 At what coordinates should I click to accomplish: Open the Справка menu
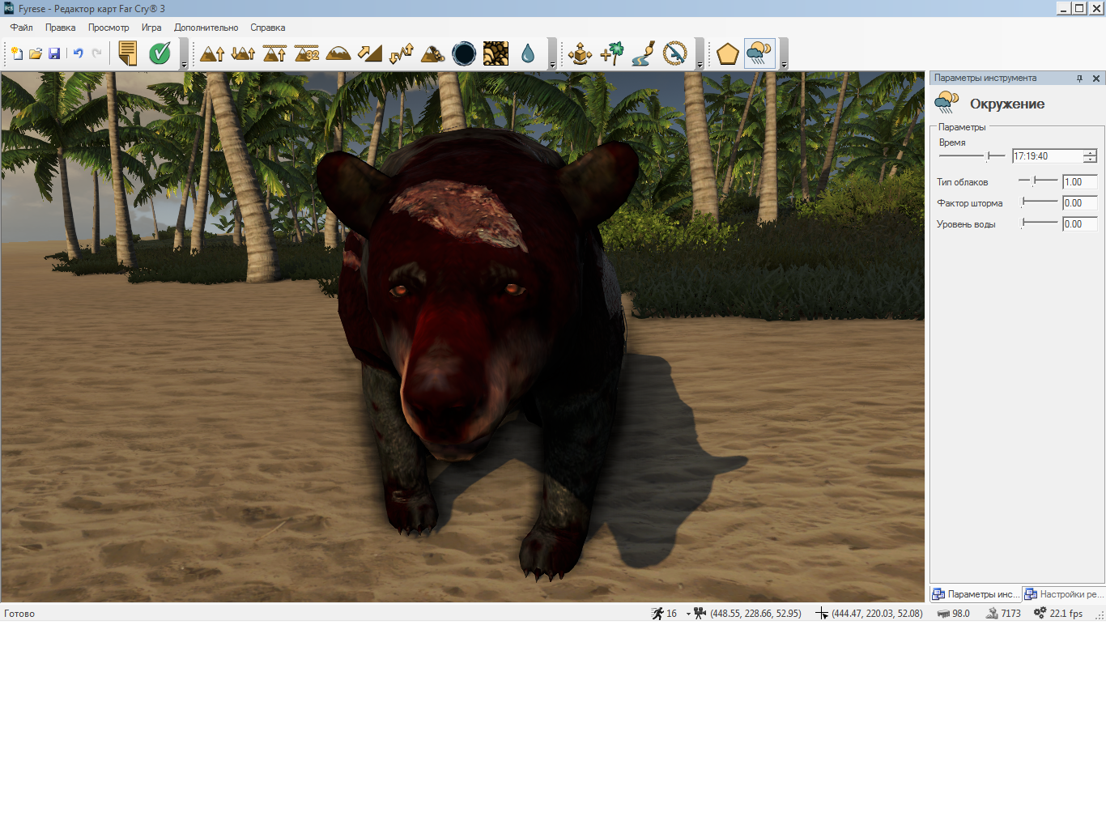click(268, 28)
